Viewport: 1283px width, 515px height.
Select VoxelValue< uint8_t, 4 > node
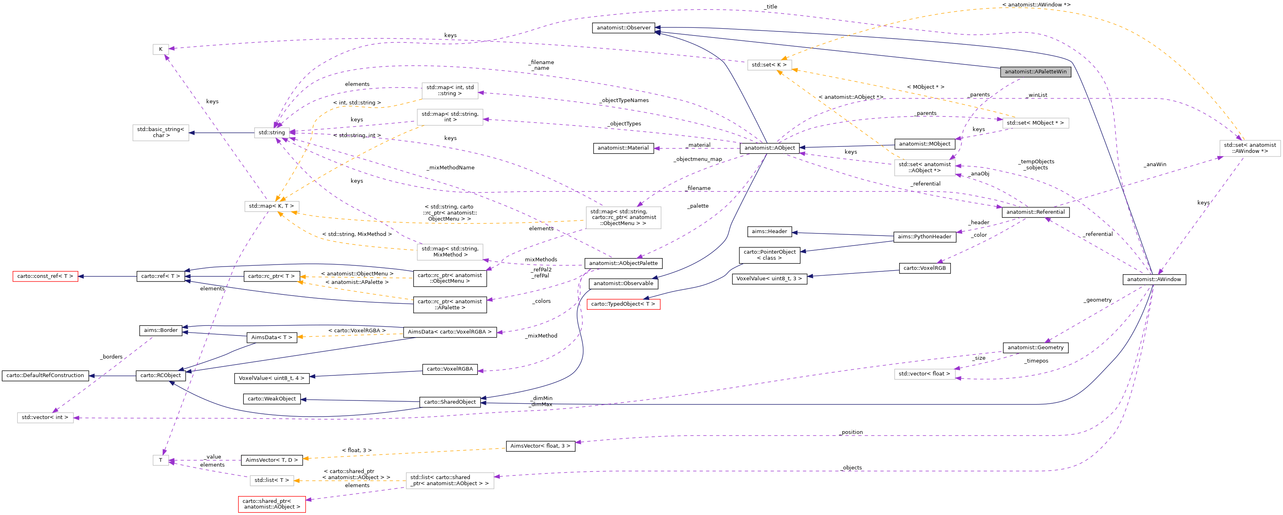click(272, 379)
